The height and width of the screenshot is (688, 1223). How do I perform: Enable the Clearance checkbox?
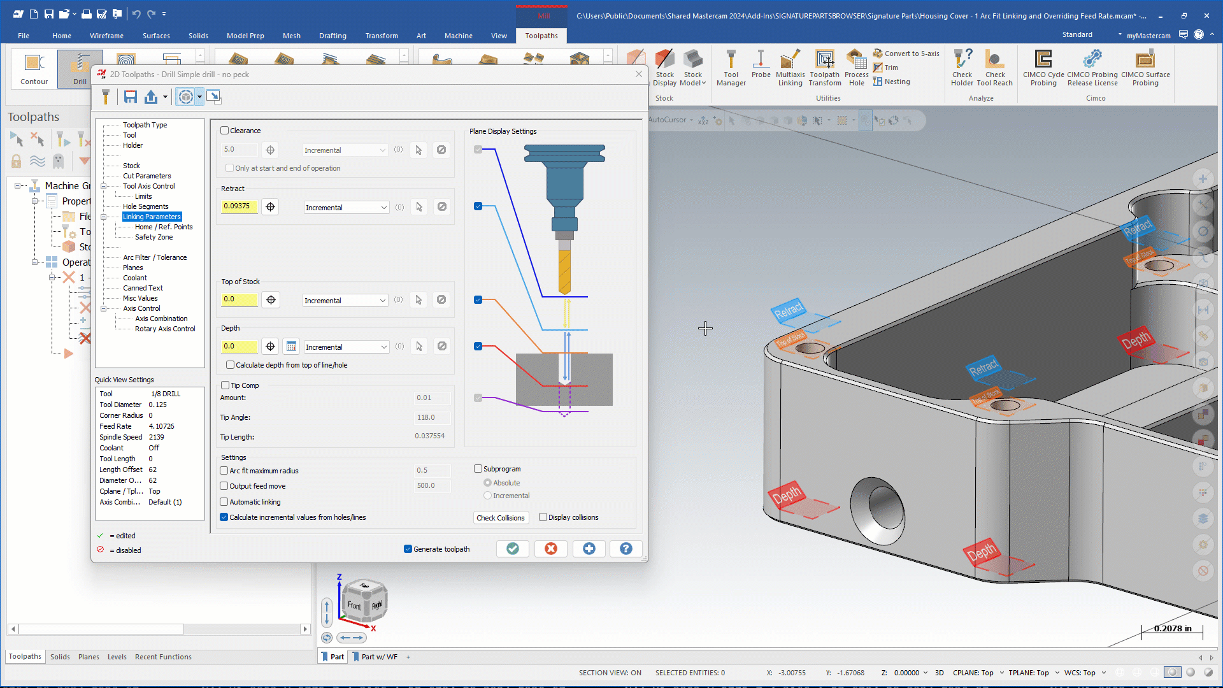point(225,131)
